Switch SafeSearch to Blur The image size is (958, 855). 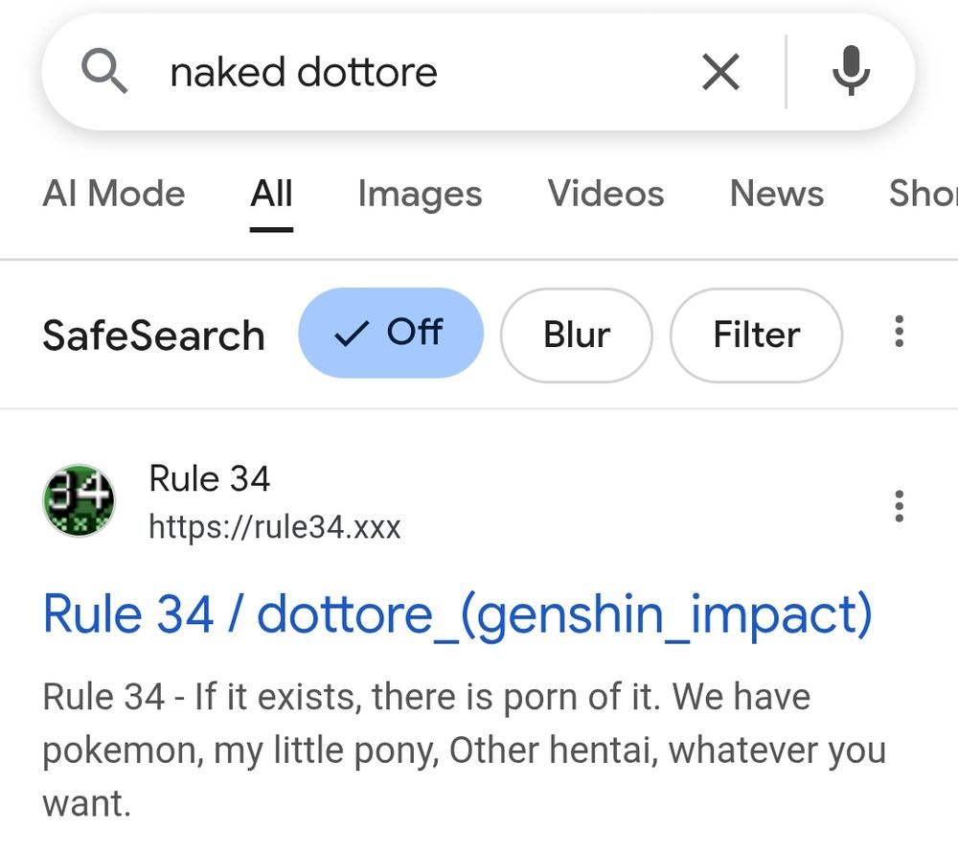[576, 335]
